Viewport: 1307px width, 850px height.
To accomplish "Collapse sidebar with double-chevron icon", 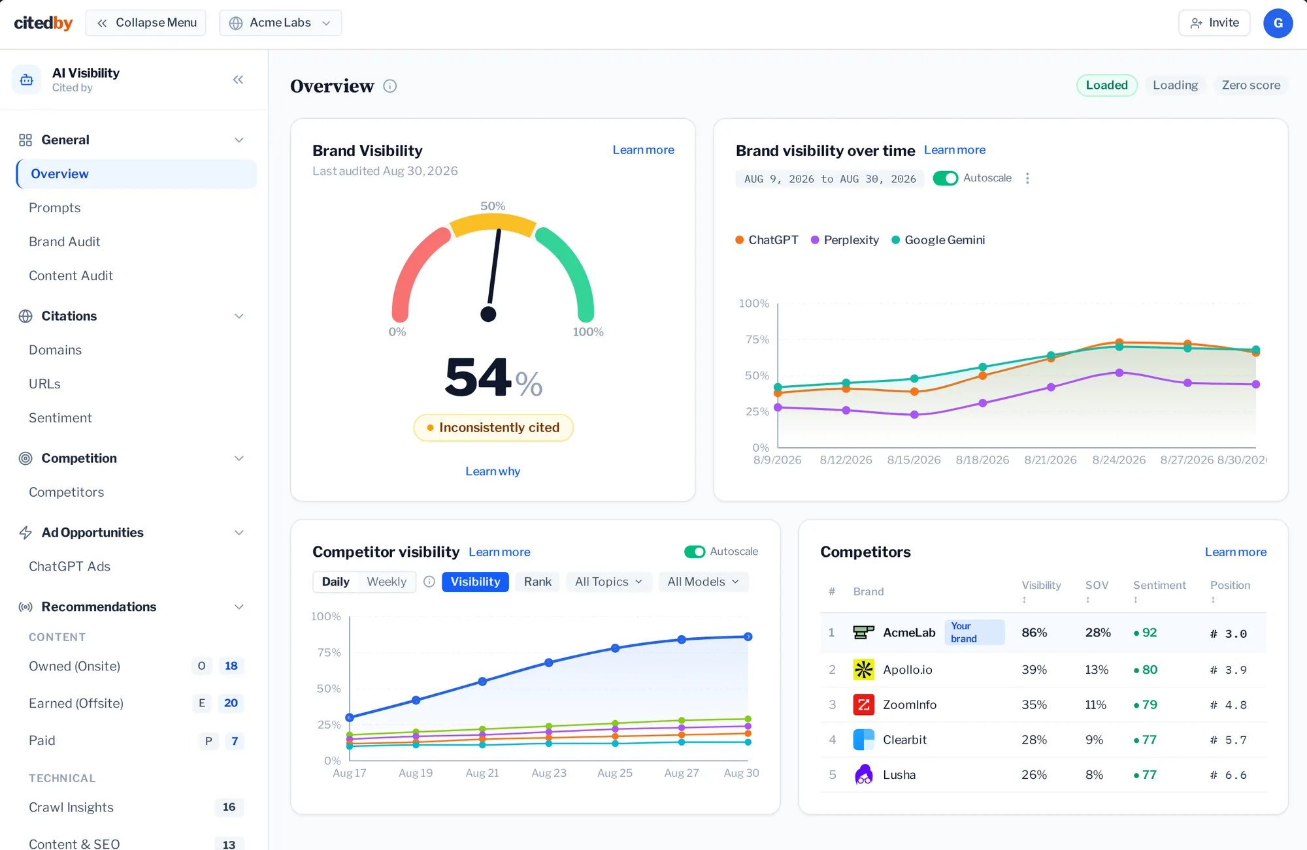I will 238,80.
